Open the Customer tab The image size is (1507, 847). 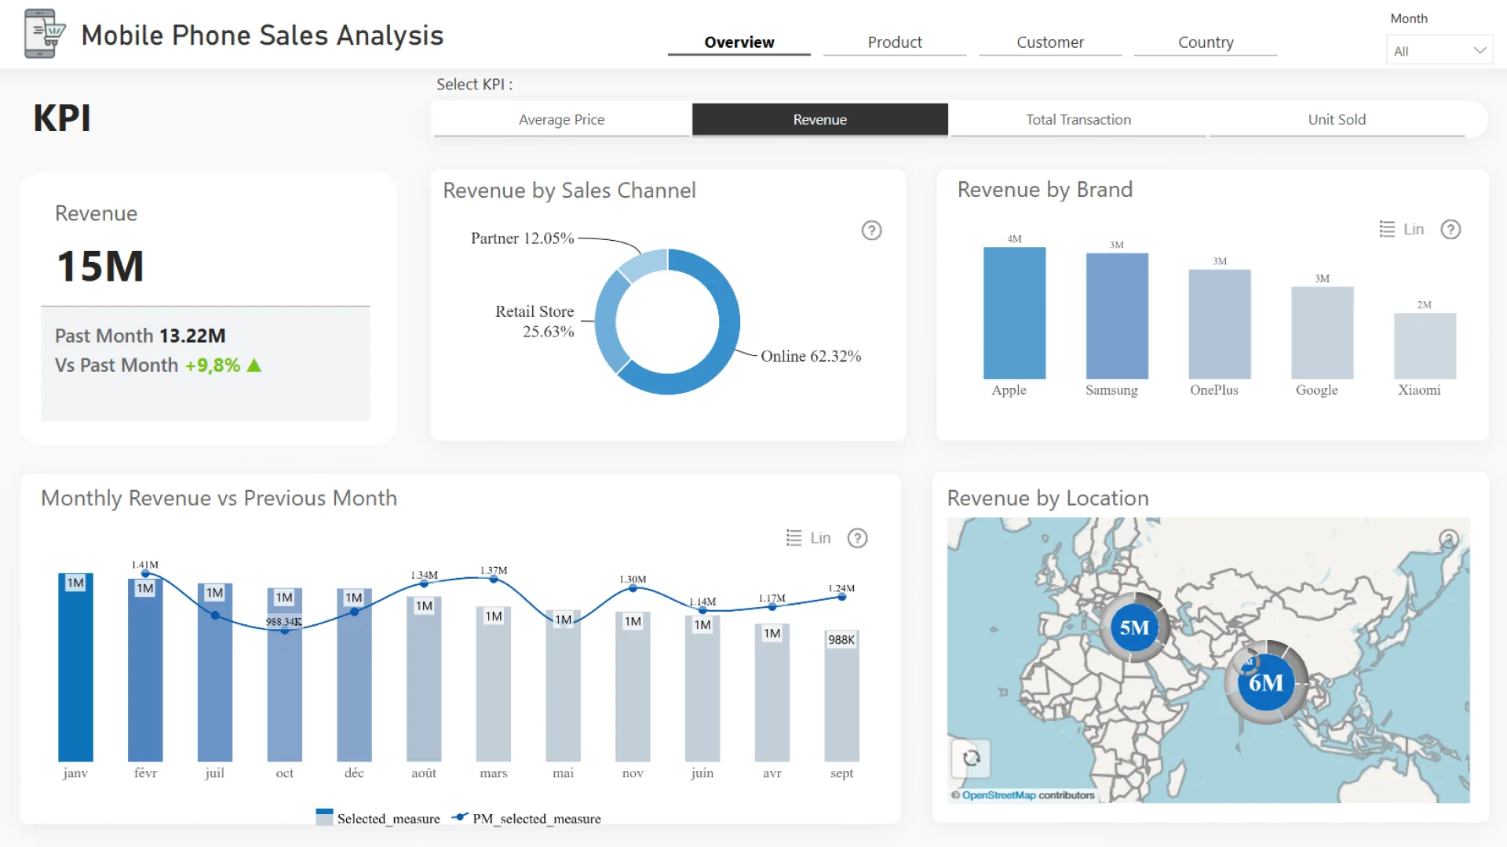(1049, 42)
